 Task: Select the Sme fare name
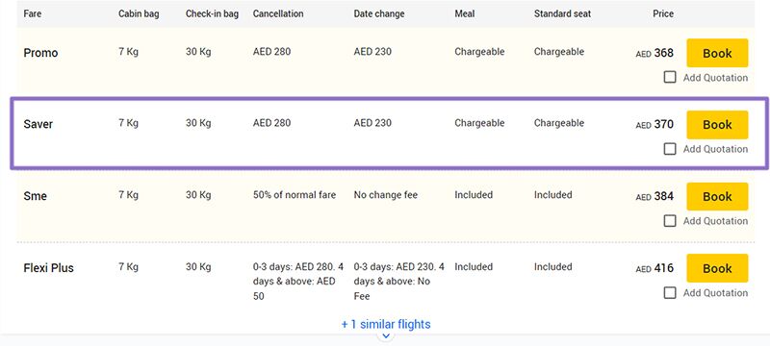36,196
